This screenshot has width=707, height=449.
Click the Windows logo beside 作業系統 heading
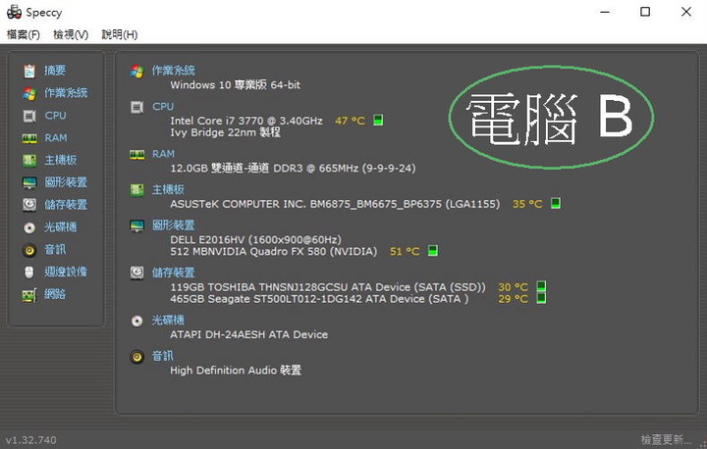137,72
